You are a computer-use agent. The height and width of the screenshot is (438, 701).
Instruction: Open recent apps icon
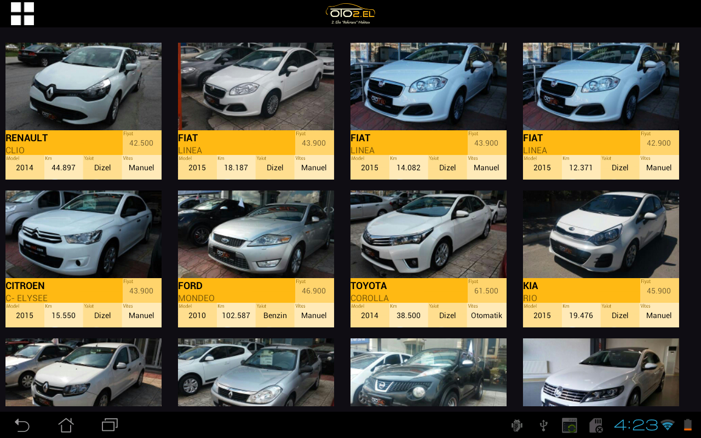click(110, 425)
